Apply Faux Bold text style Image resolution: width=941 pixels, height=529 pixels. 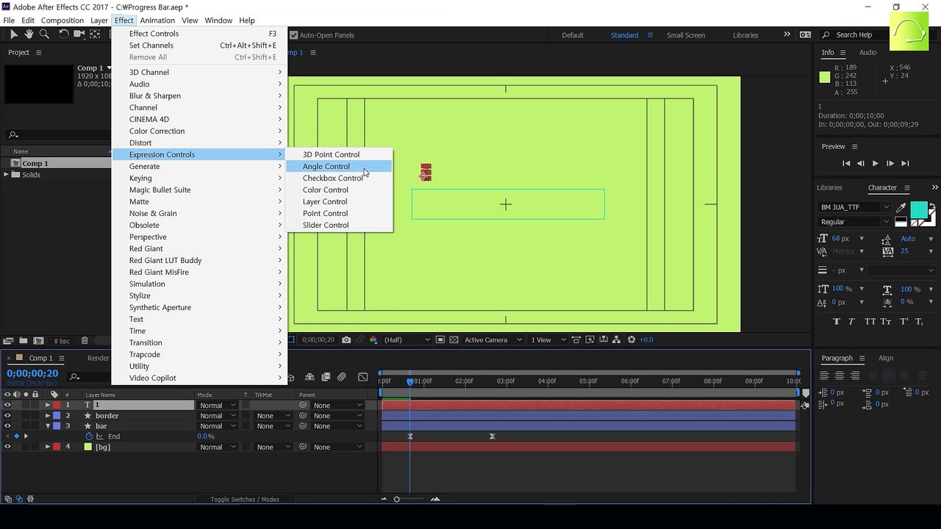(x=837, y=322)
